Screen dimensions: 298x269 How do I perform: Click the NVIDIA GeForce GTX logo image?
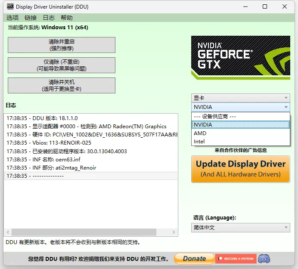240,57
